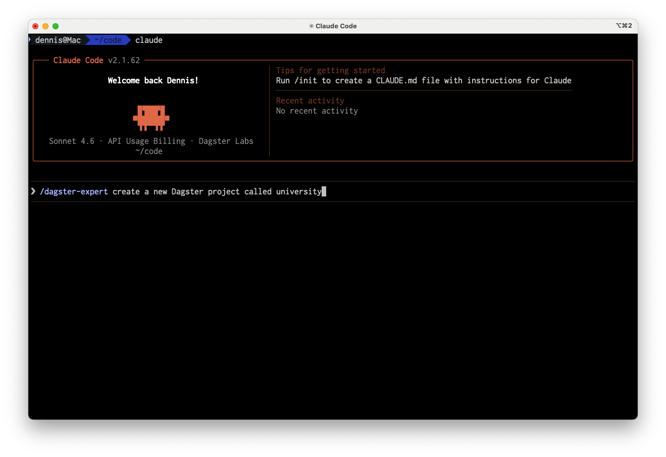
Task: Click the 'Claude Code' box header label
Action: [x=78, y=60]
